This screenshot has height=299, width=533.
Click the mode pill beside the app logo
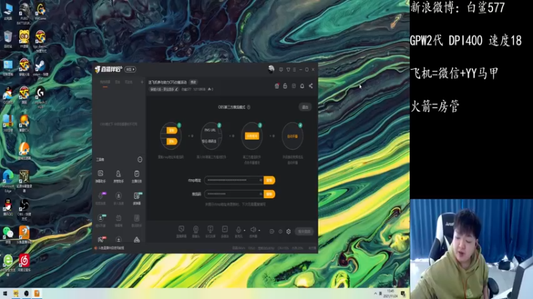click(x=130, y=70)
